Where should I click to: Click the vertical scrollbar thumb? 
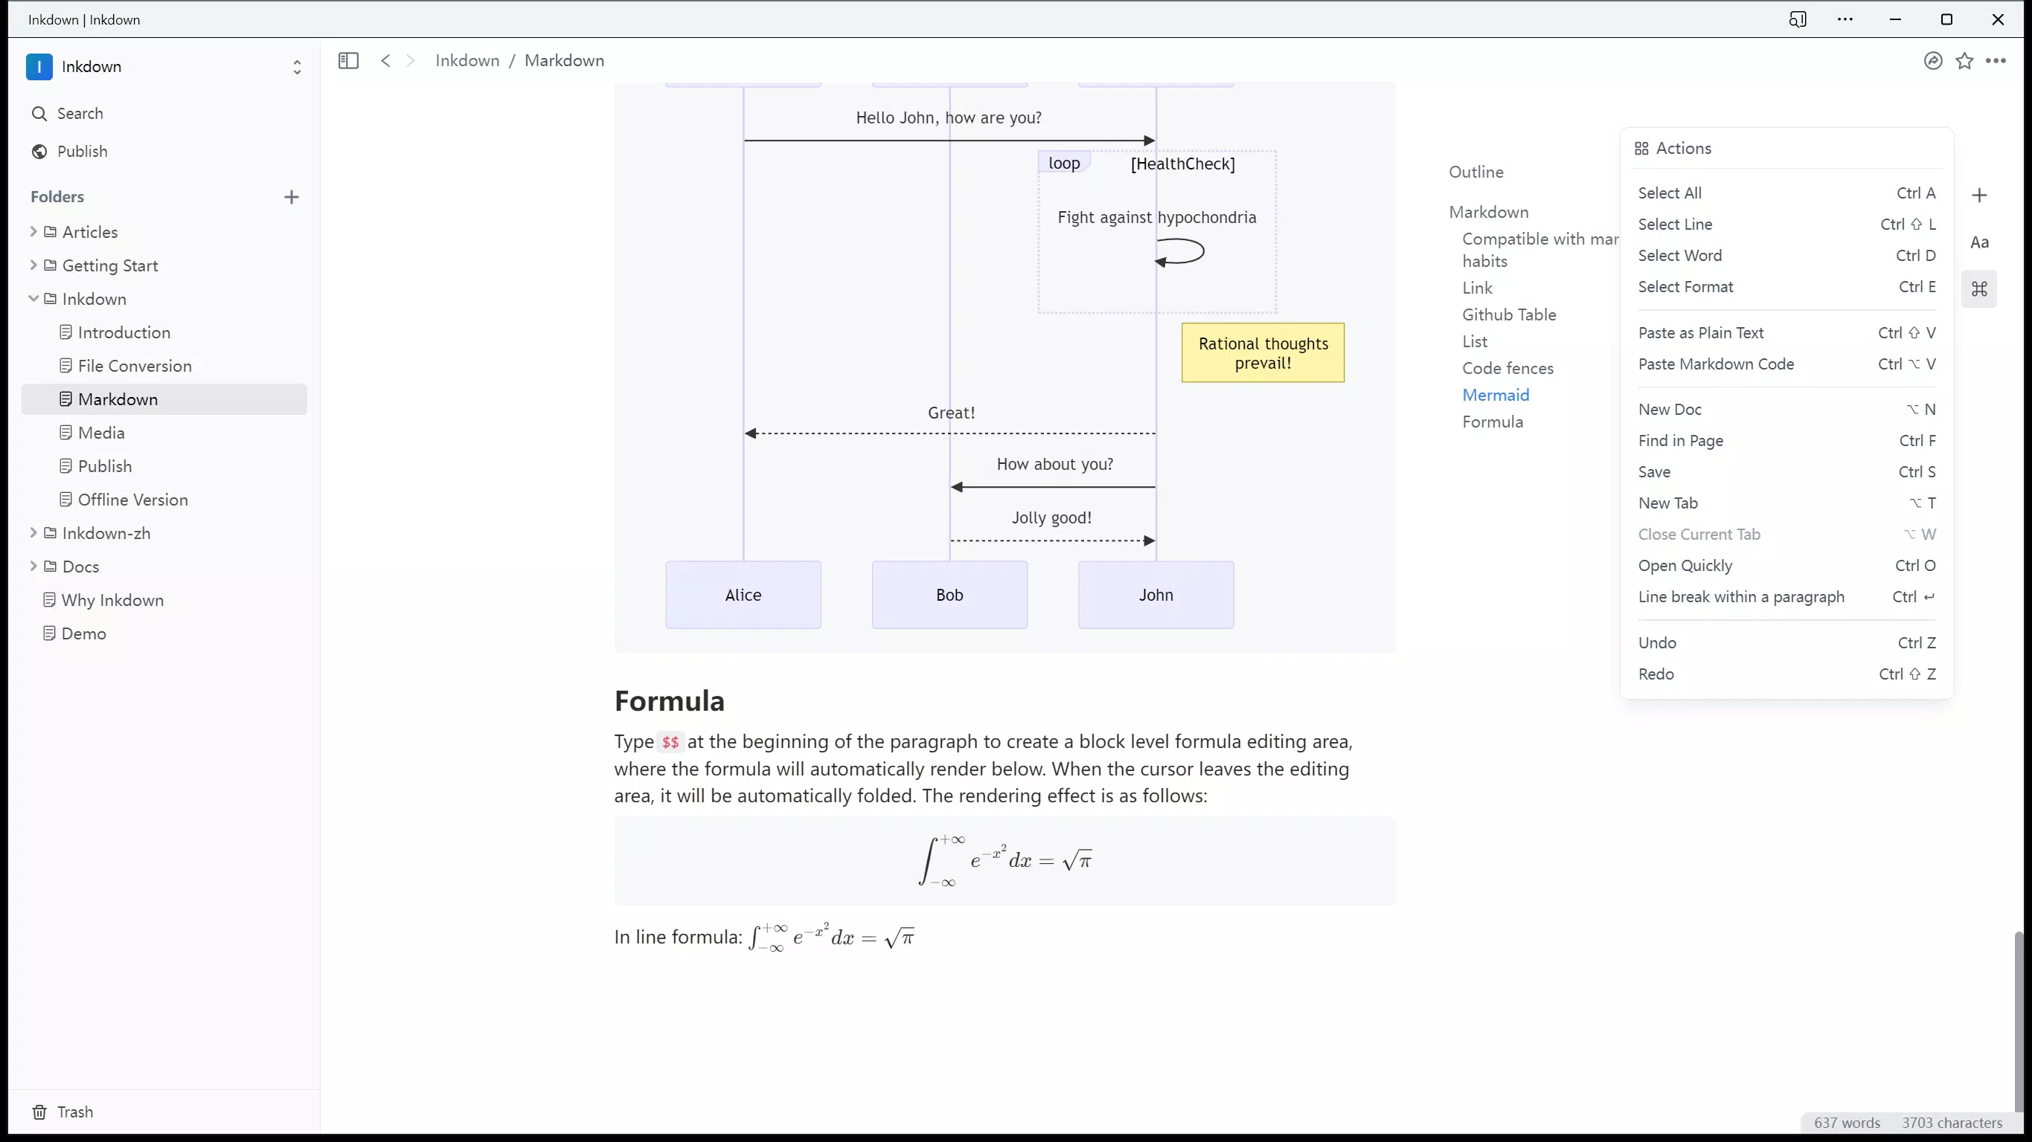[x=2018, y=1022]
